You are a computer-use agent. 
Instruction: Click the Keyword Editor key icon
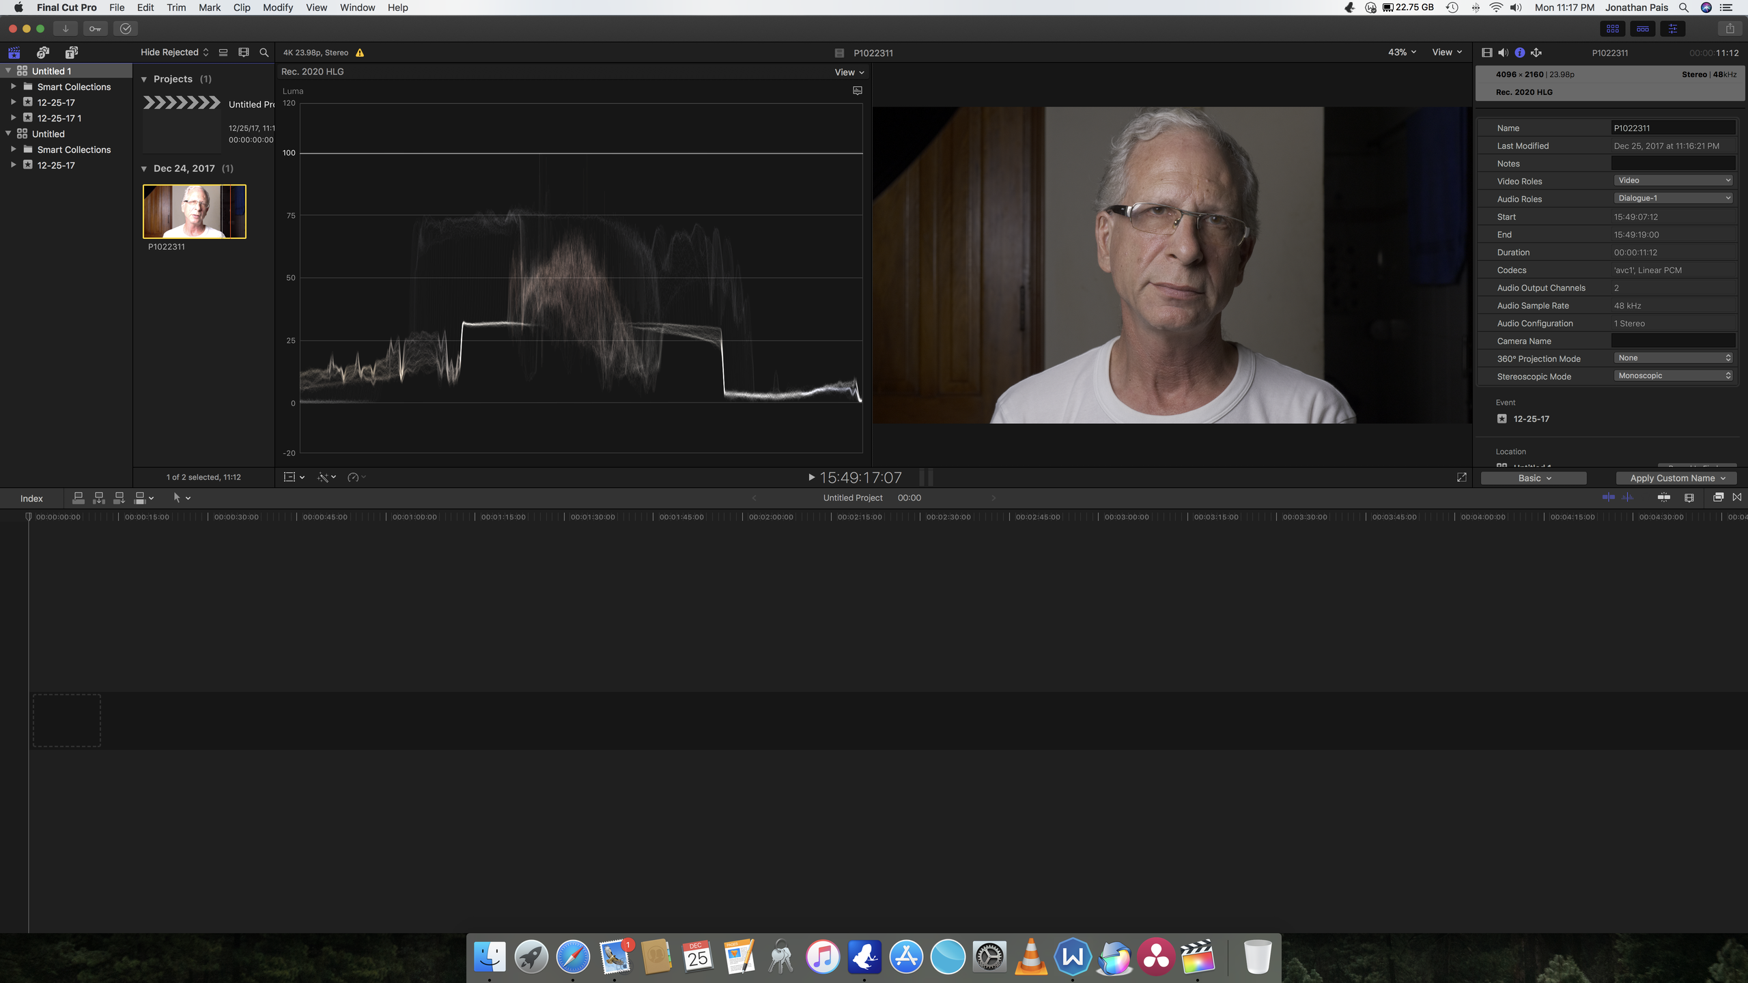coord(95,29)
